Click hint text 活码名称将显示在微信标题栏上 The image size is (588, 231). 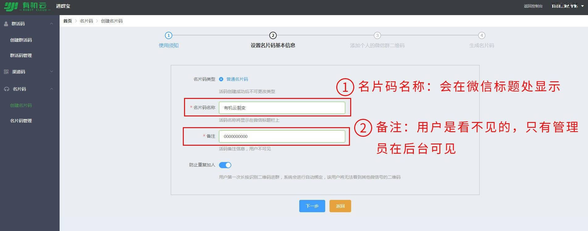click(x=249, y=120)
